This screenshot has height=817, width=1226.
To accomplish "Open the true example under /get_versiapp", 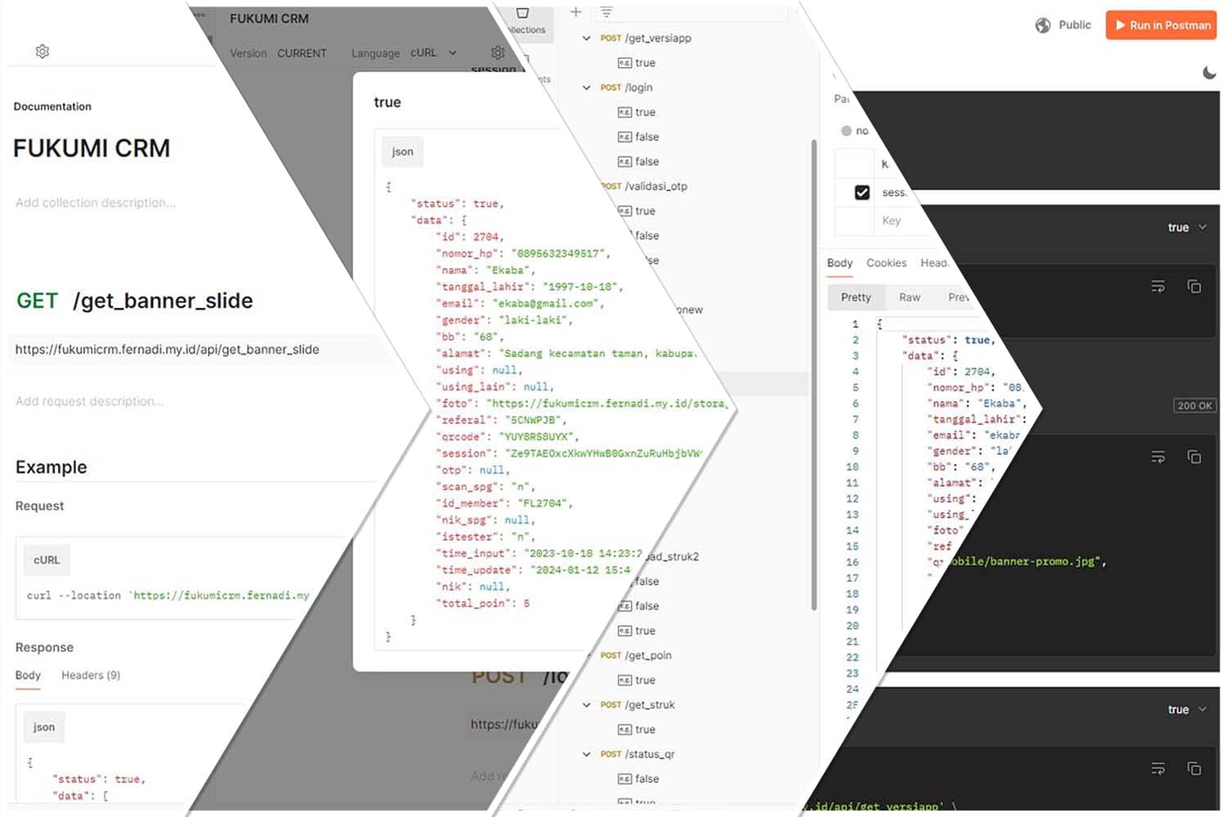I will 637,63.
